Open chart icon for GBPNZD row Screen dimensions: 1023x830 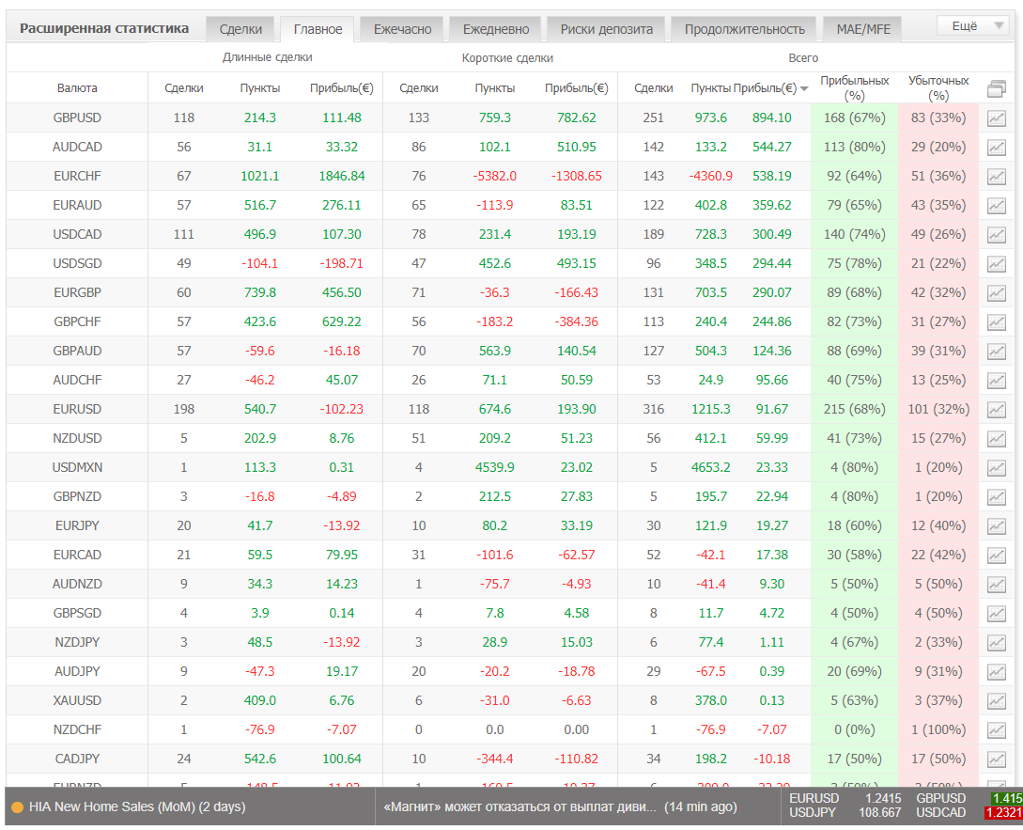point(996,497)
